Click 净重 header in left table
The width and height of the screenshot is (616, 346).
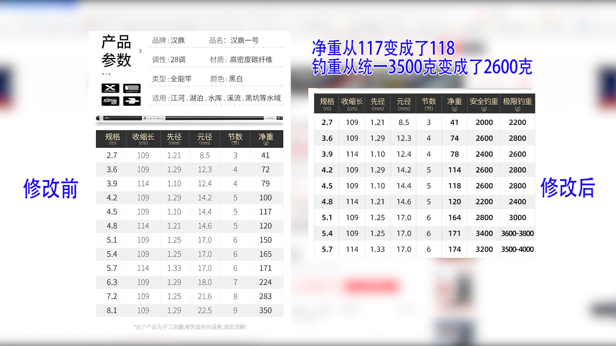tap(266, 139)
